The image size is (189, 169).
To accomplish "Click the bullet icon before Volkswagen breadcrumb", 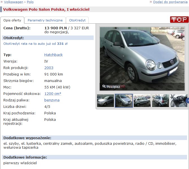I will (x=1, y=2).
